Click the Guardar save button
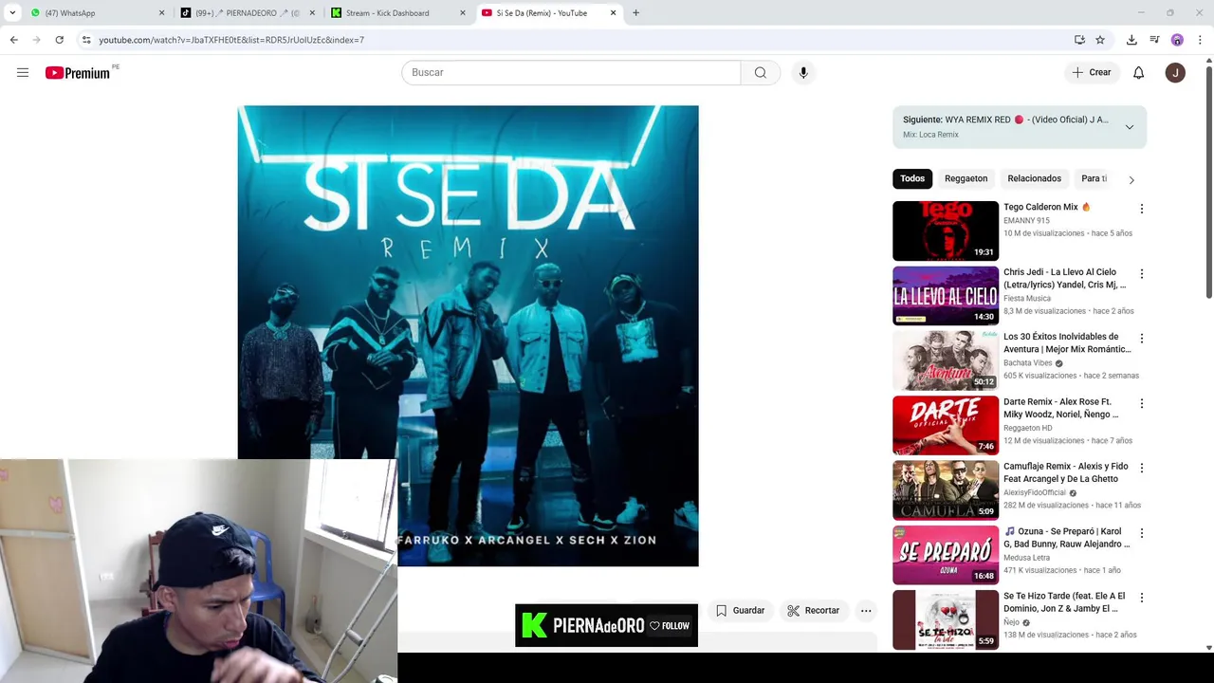 740,610
